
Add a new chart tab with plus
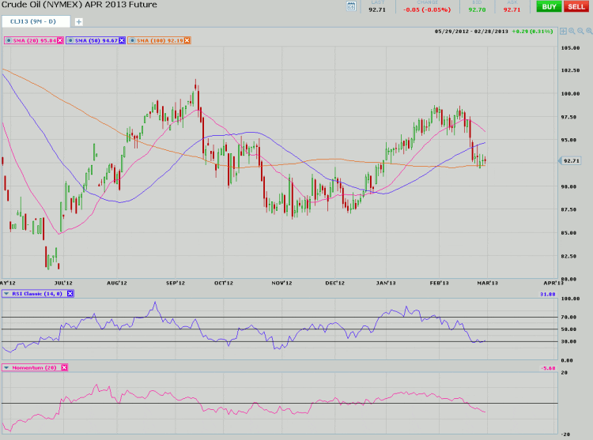click(x=78, y=21)
